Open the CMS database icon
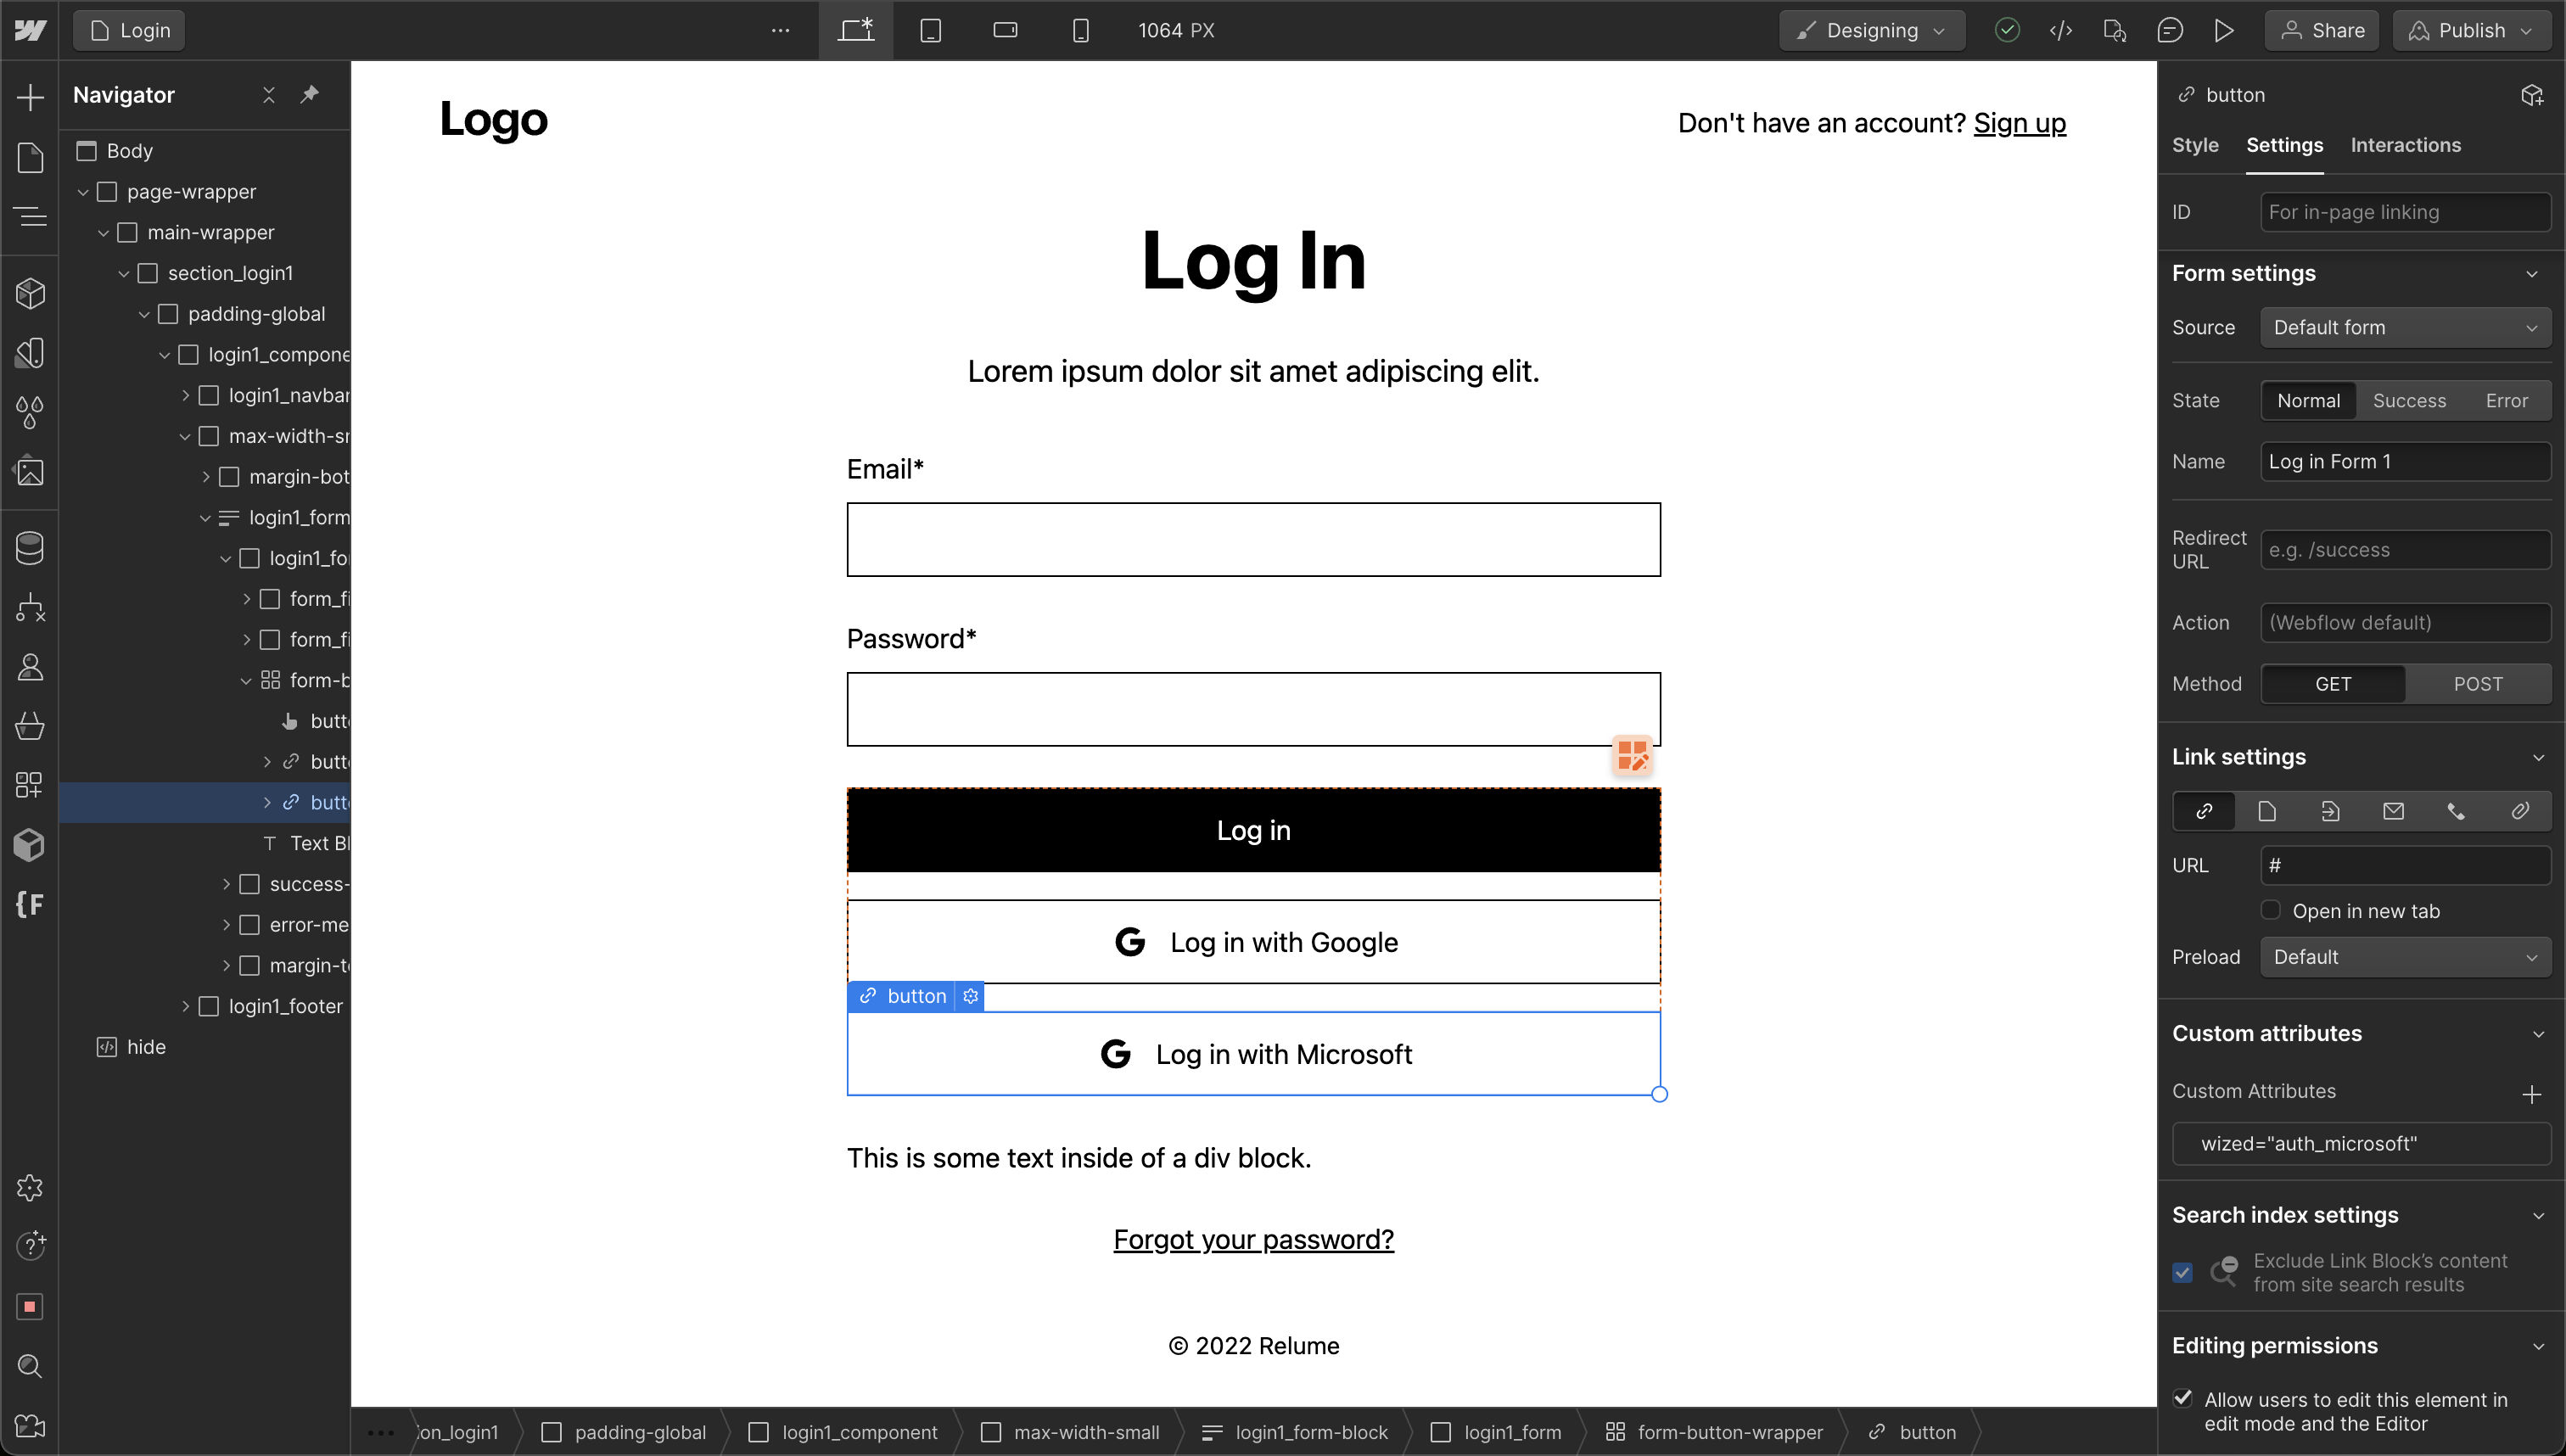2566x1456 pixels. coord(30,548)
